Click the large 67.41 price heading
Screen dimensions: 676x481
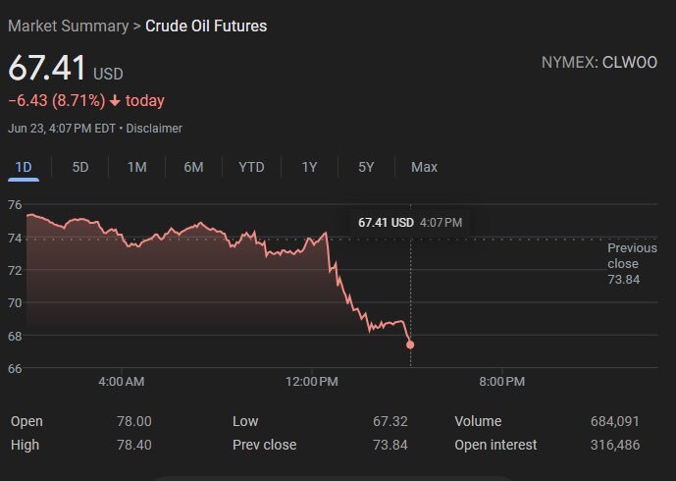47,70
